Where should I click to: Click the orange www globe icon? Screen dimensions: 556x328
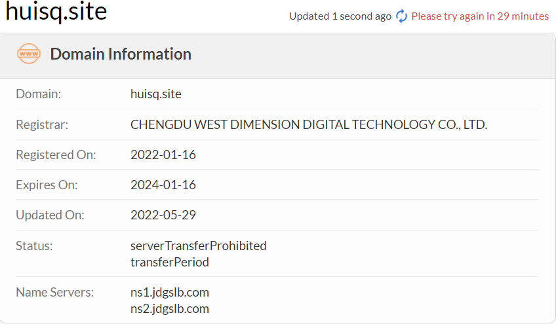click(x=29, y=54)
